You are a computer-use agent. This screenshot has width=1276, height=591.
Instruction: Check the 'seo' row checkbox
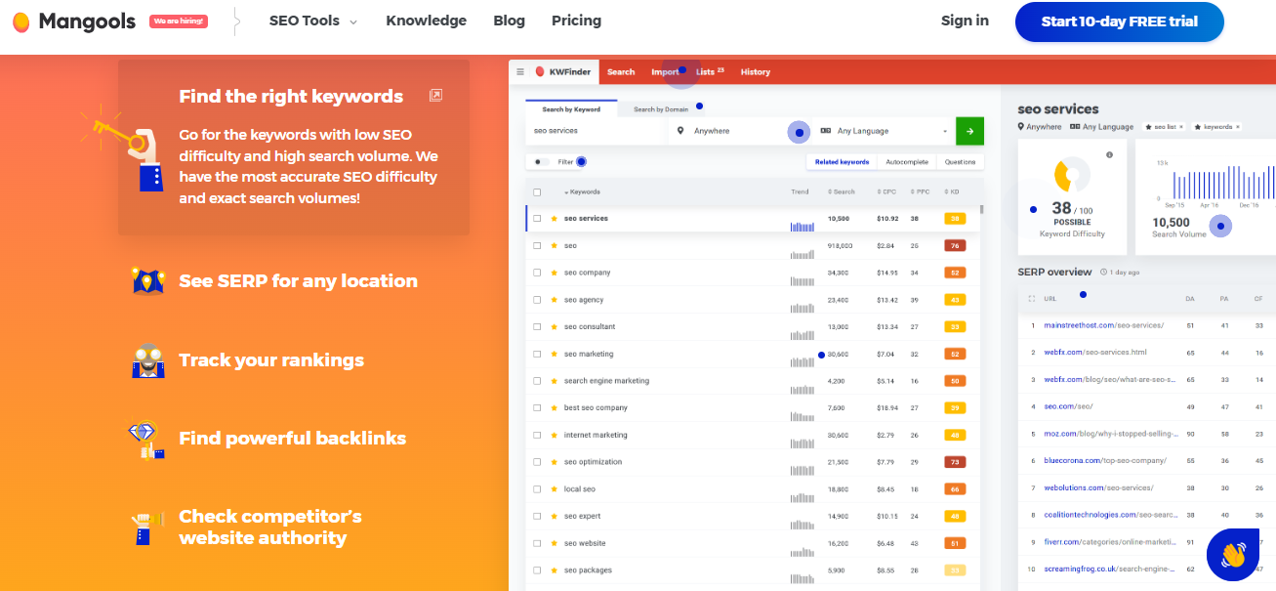coord(537,246)
